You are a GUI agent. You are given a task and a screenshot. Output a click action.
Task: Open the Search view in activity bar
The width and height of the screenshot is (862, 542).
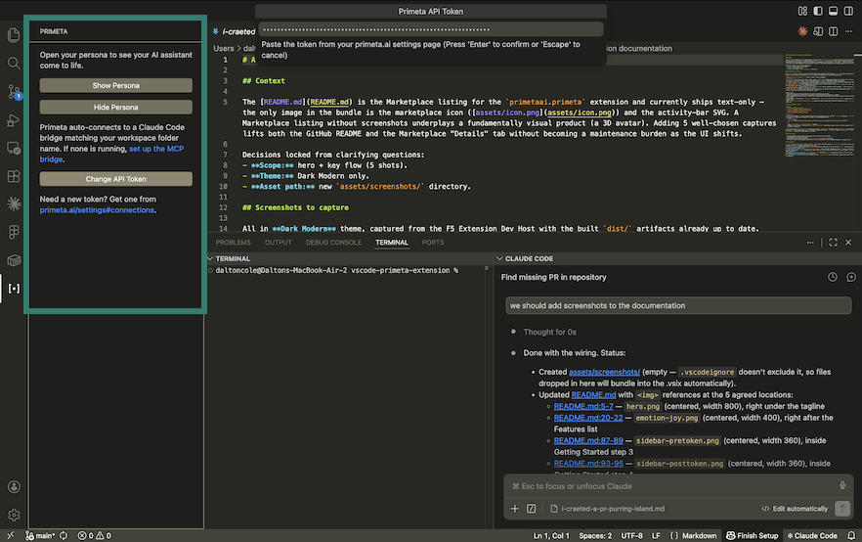tap(14, 64)
